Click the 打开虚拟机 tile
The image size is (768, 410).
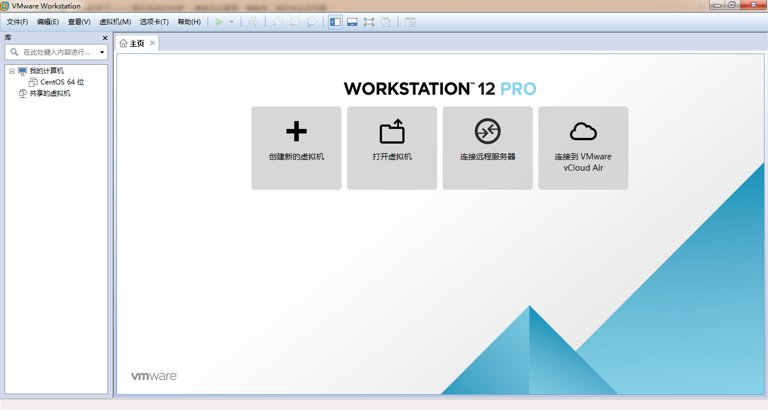coord(392,148)
